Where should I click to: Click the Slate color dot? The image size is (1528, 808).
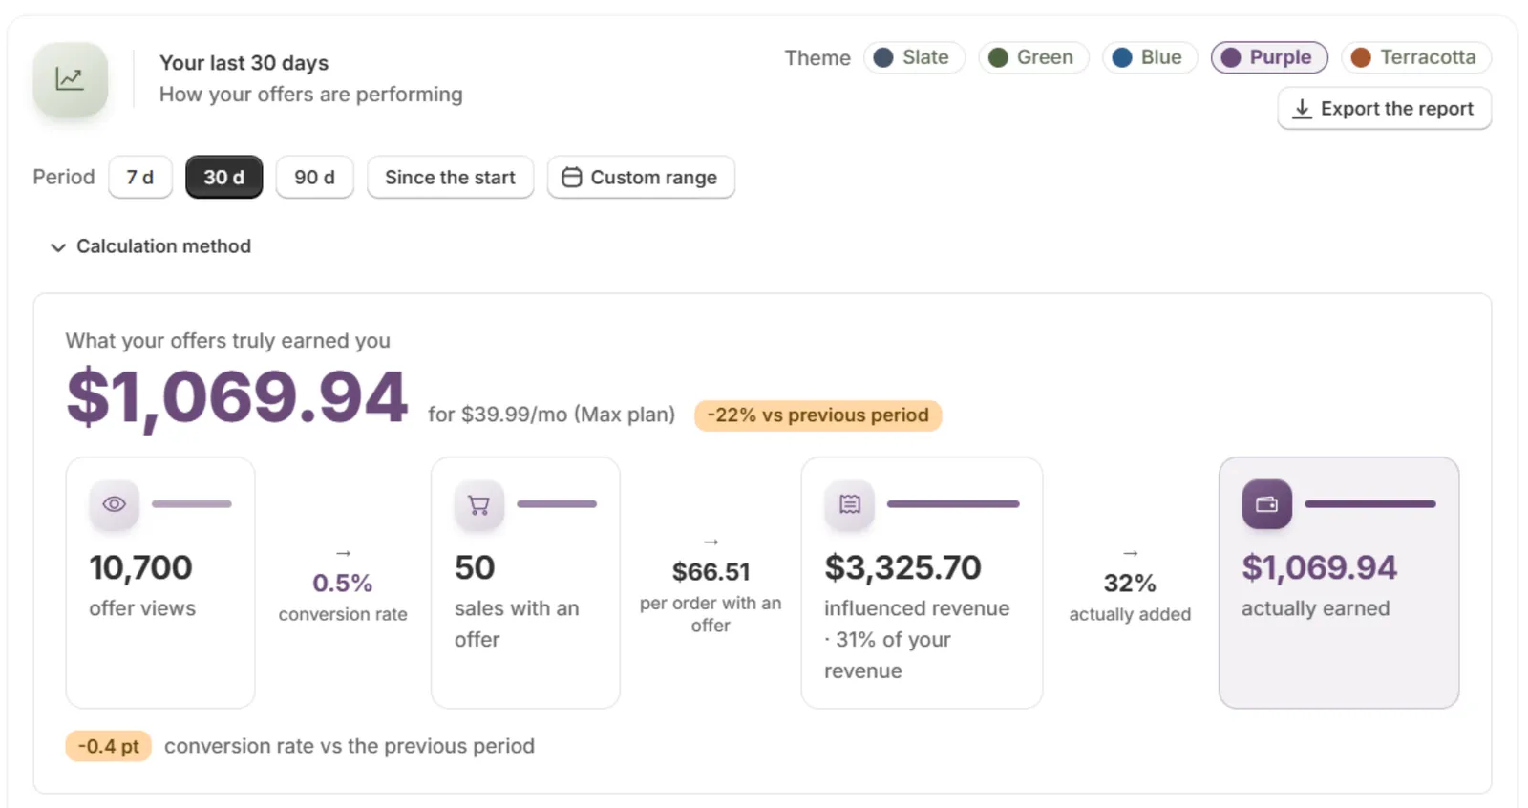click(x=883, y=57)
